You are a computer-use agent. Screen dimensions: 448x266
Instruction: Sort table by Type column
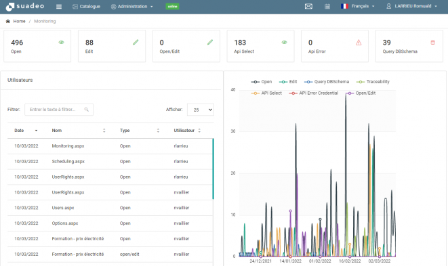140,131
